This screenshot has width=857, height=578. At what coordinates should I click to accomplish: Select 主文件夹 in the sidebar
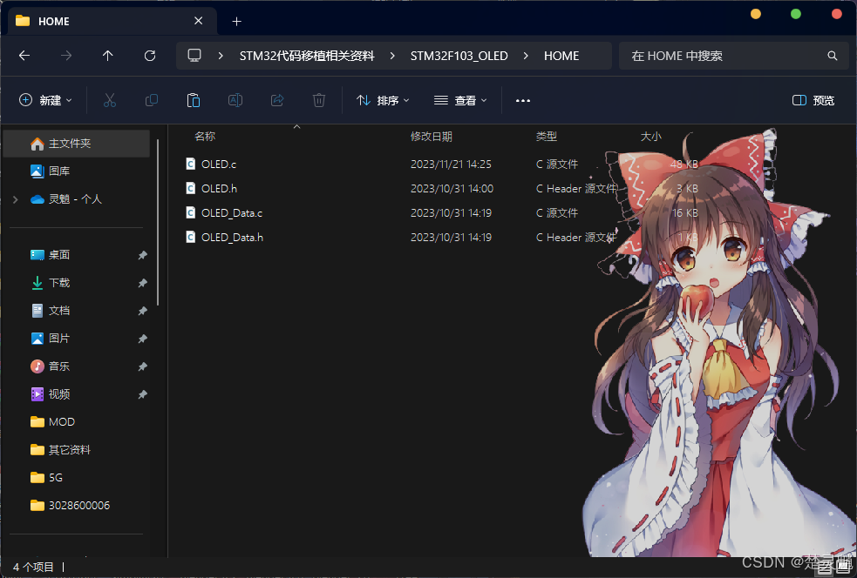77,144
